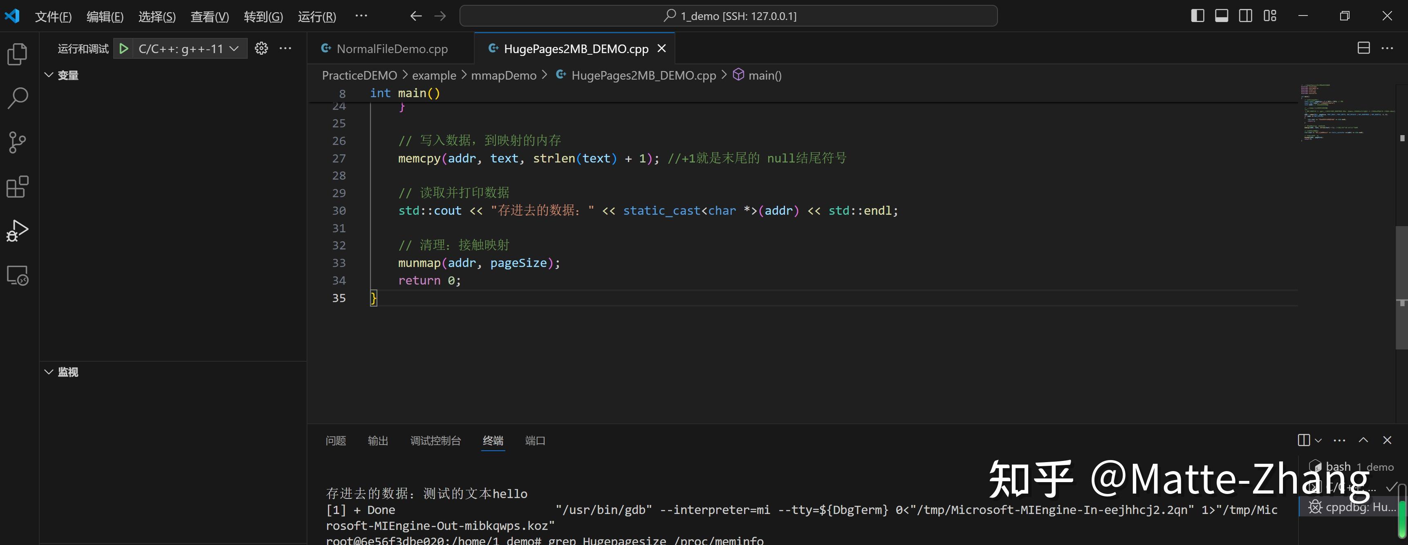The width and height of the screenshot is (1408, 545).
Task: Open the Source Control view
Action: pos(16,142)
